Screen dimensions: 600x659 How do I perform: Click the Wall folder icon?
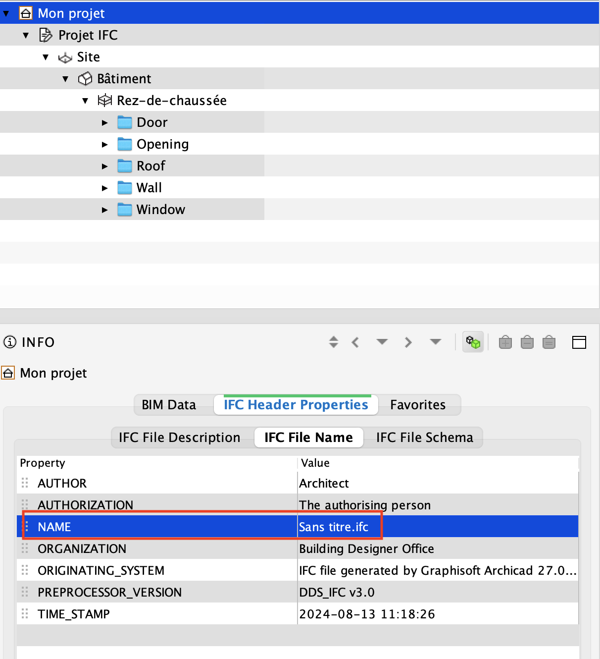(125, 187)
